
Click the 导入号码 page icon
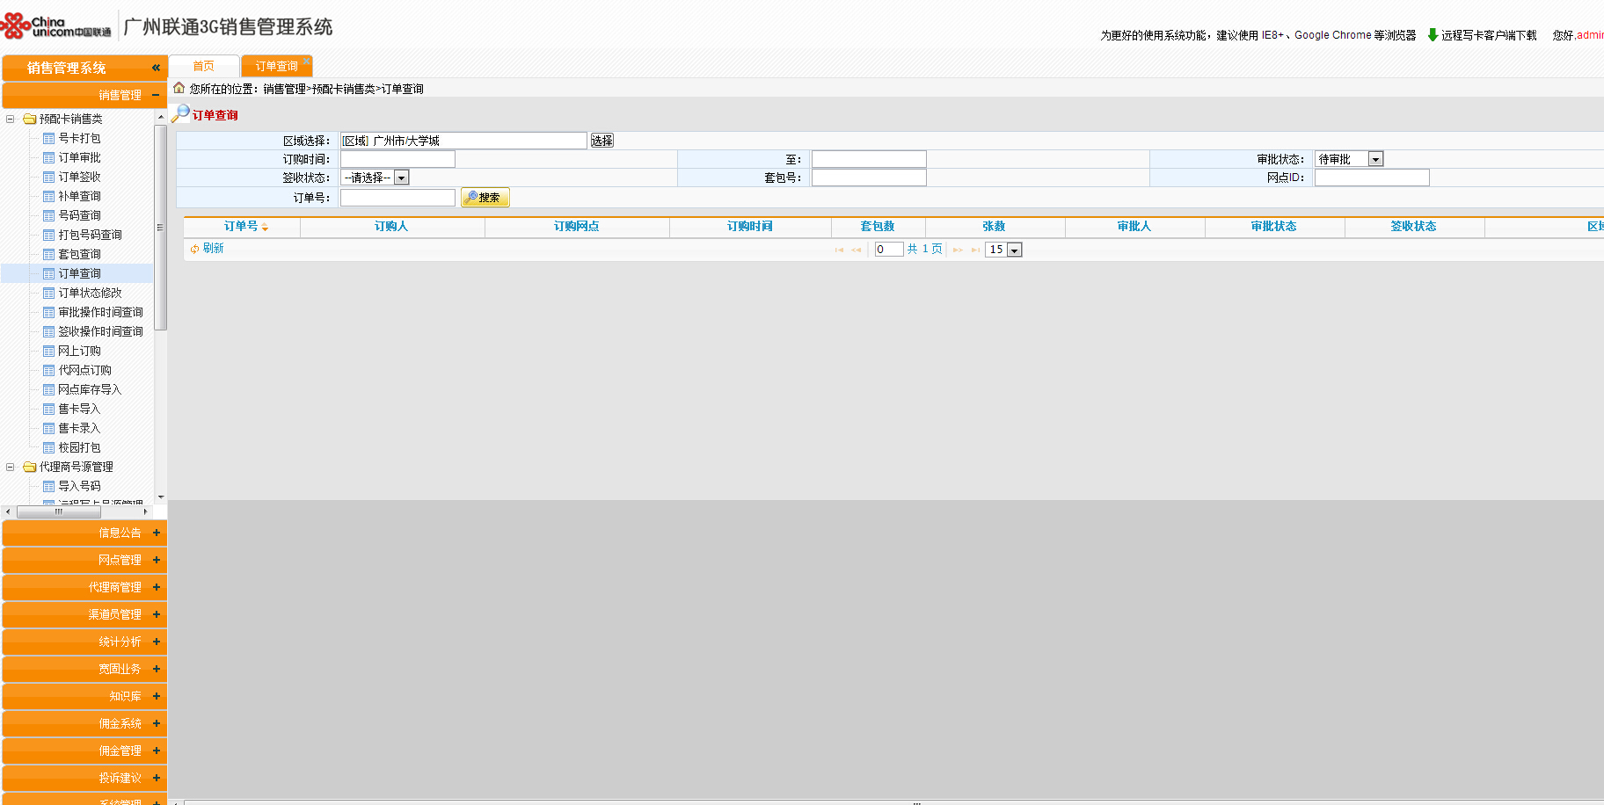pos(49,486)
